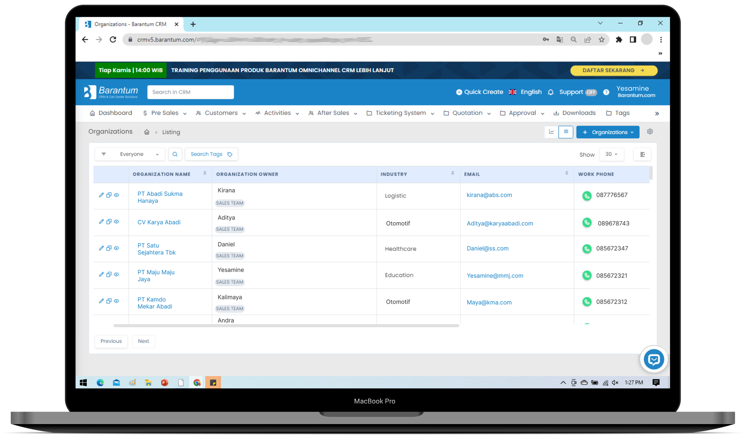Select the After Sales tab
745x438 pixels.
click(332, 113)
